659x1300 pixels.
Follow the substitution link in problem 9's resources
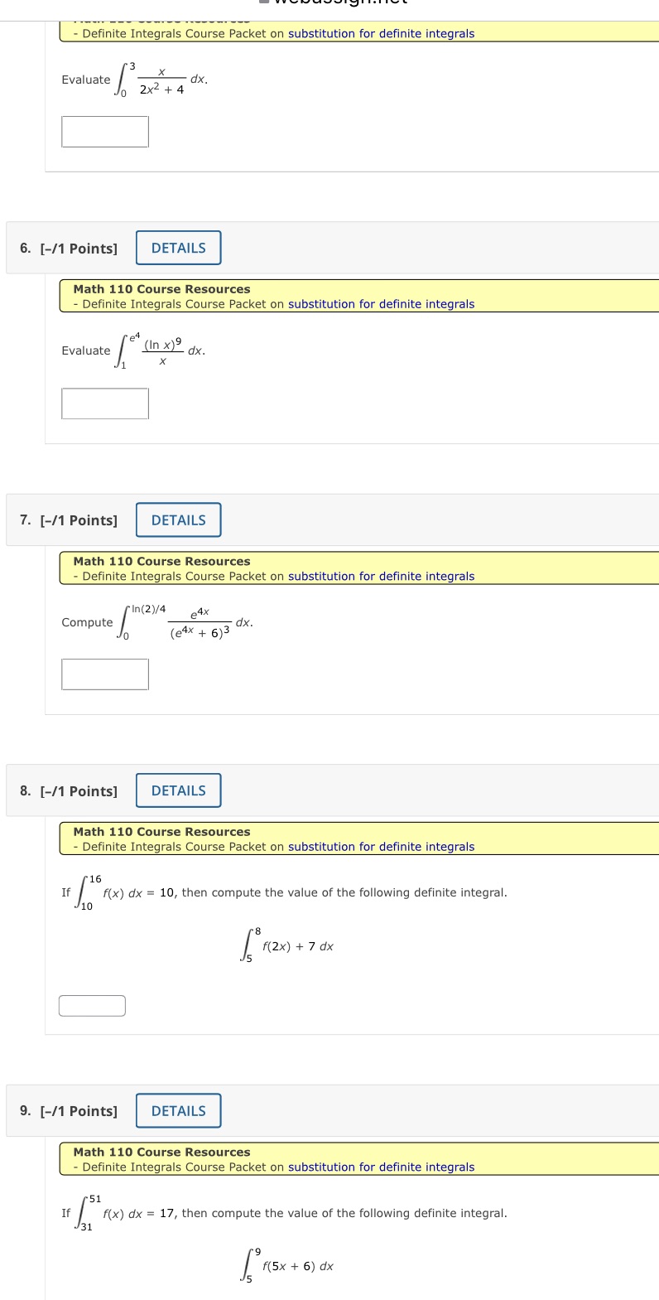[x=381, y=1167]
